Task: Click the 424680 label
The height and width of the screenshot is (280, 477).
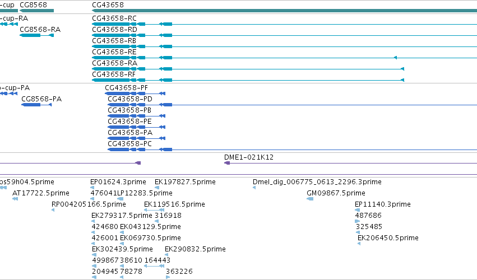Action: coord(105,227)
